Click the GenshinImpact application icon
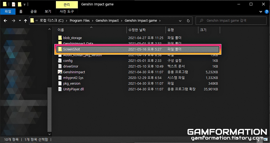 point(60,72)
